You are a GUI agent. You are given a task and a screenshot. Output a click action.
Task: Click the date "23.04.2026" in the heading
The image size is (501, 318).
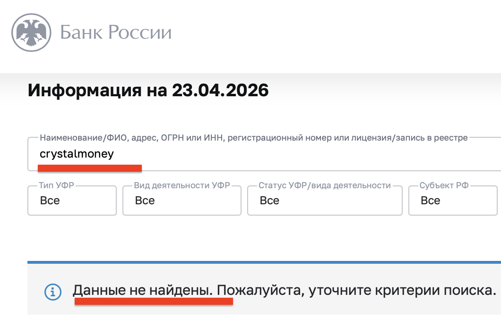[x=220, y=90]
